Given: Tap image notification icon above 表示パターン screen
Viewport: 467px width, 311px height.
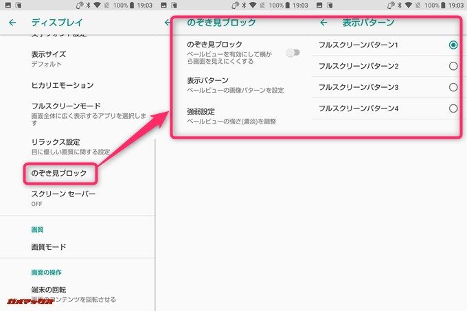Looking at the screenshot, I should [319, 5].
